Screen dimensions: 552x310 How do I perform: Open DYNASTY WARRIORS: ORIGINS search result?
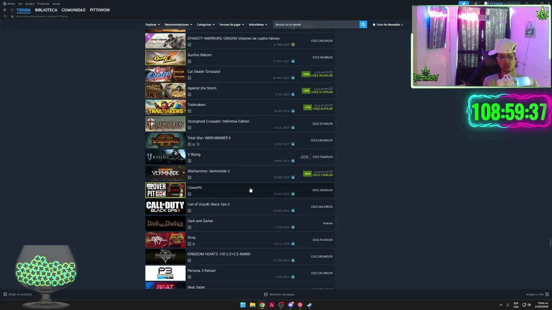pos(239,41)
